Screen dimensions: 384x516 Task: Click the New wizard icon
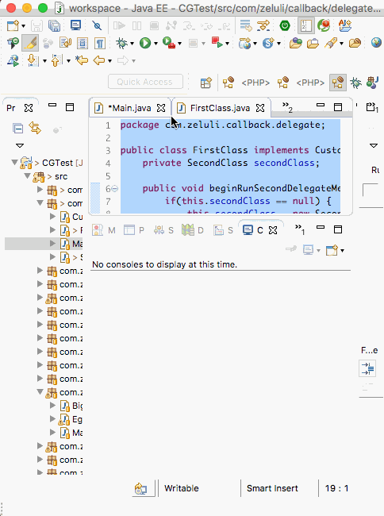[13, 25]
